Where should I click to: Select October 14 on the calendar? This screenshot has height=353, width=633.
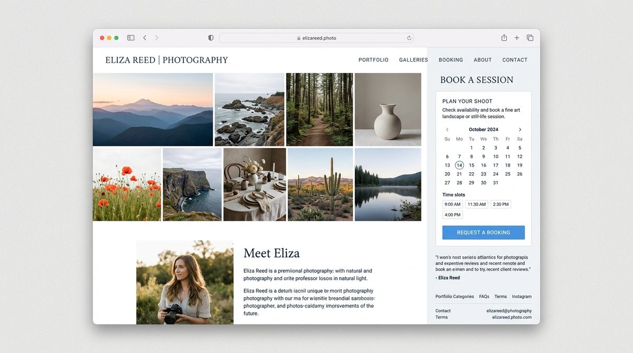[x=459, y=165]
